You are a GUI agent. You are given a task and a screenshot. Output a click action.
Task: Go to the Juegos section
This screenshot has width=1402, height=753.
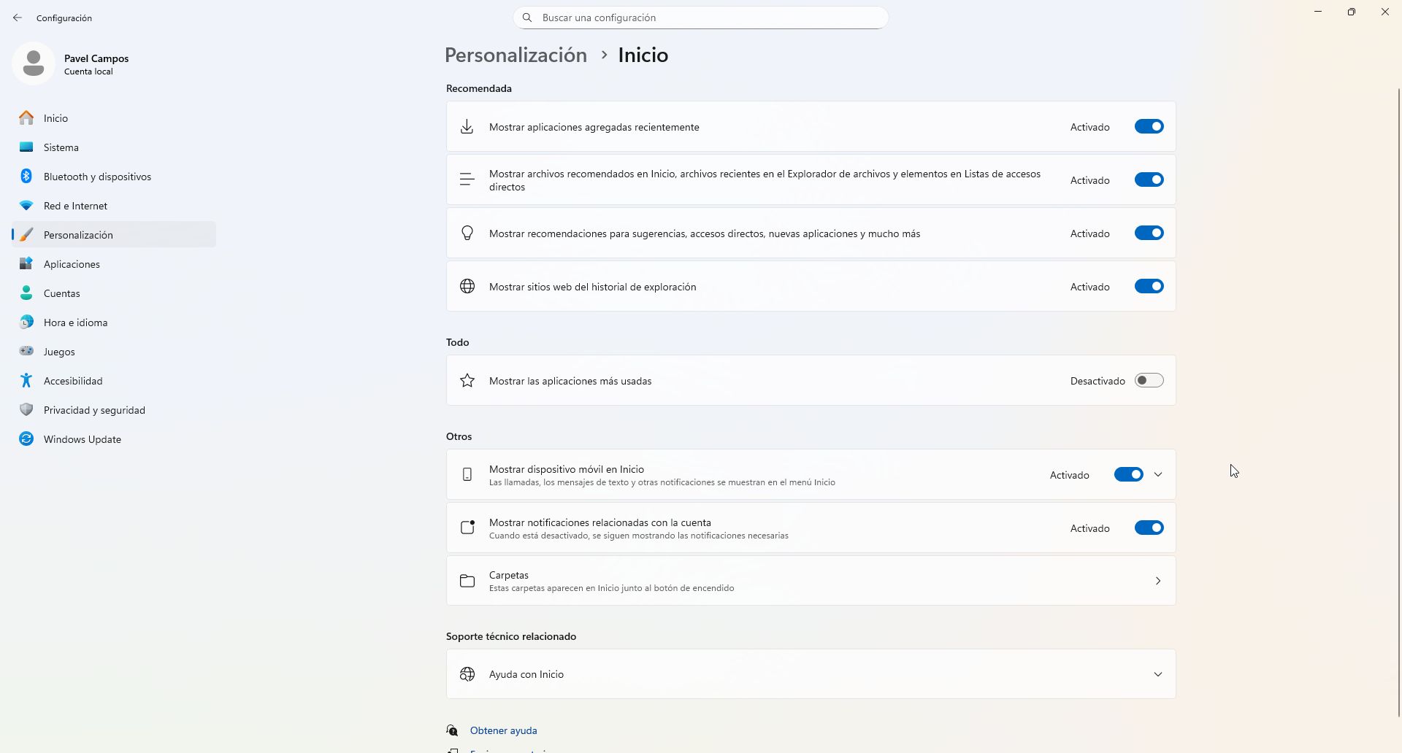tap(114, 352)
